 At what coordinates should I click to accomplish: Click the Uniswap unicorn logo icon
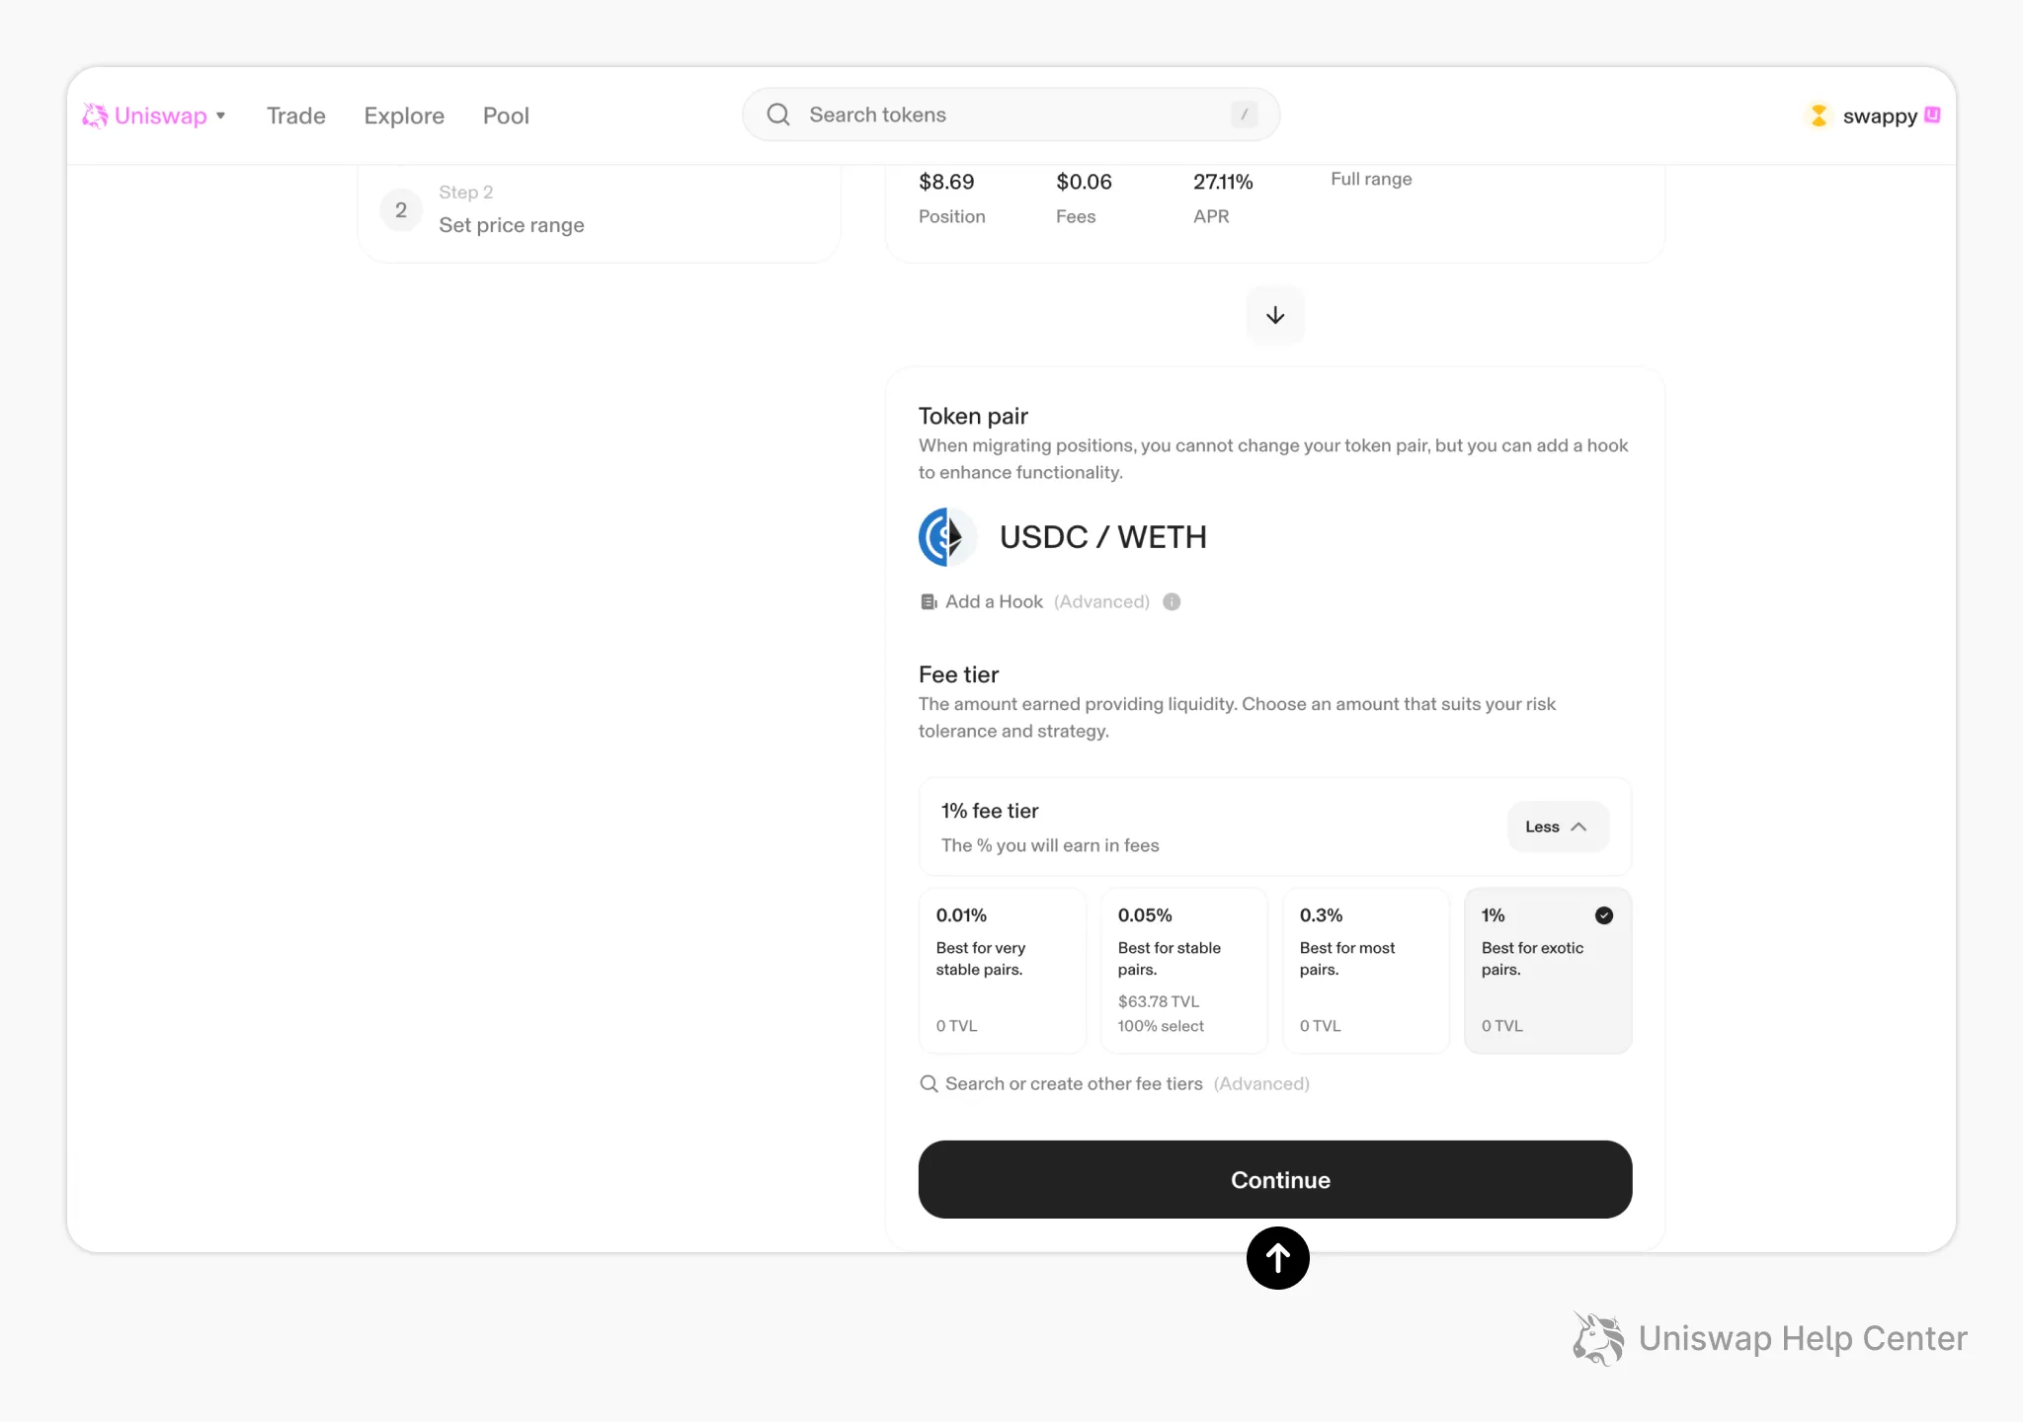click(x=95, y=116)
